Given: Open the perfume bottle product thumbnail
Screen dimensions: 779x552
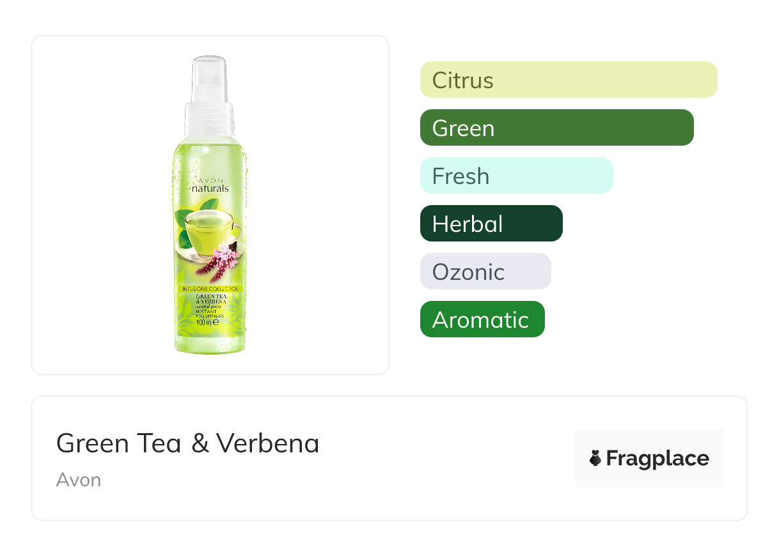Looking at the screenshot, I should click(210, 204).
